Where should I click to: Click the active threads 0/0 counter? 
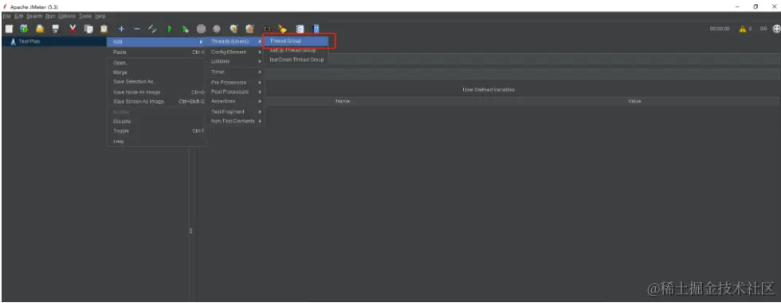(x=763, y=29)
